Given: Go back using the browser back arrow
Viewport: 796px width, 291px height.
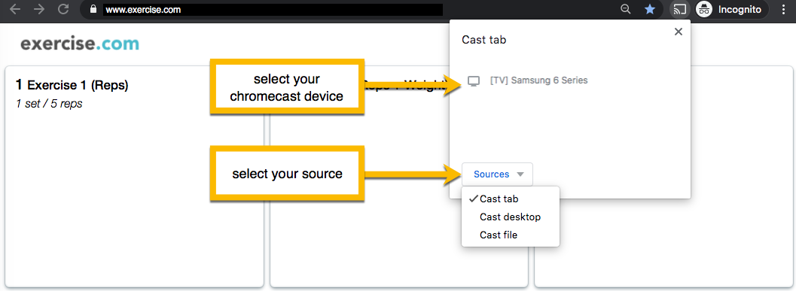Looking at the screenshot, I should coord(15,9).
